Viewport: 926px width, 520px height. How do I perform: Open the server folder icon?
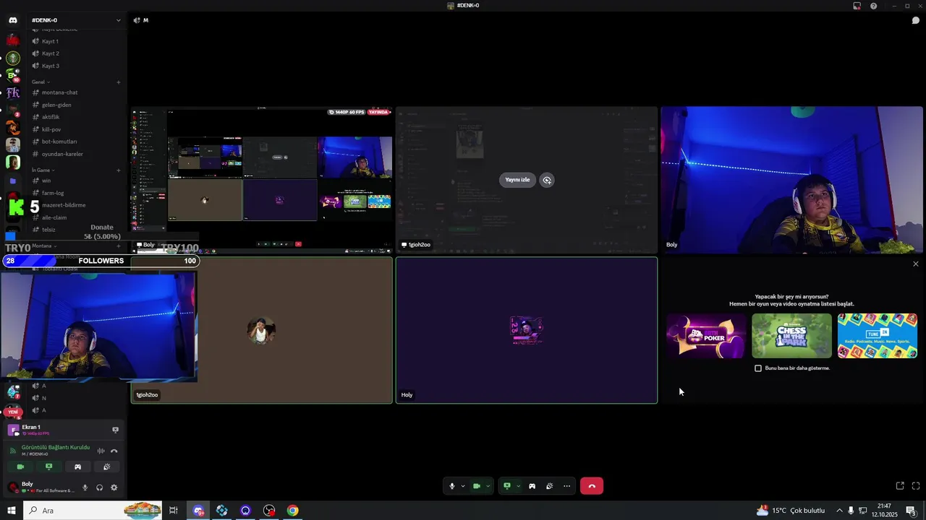[x=12, y=181]
